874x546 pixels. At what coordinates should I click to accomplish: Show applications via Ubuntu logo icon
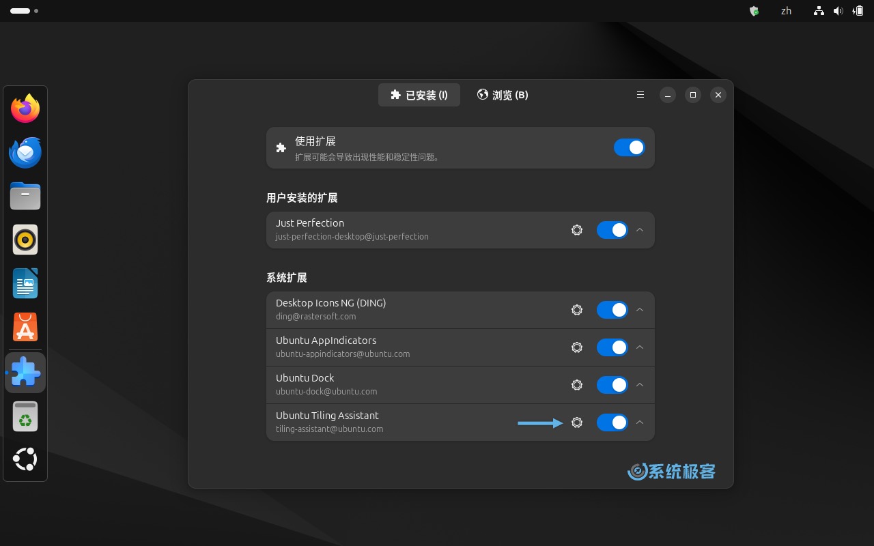pos(25,459)
